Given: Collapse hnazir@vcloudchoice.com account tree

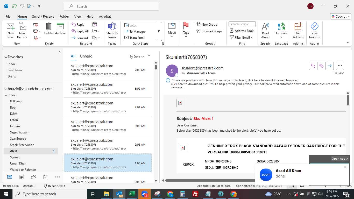Looking at the screenshot, I should pyautogui.click(x=6, y=89).
